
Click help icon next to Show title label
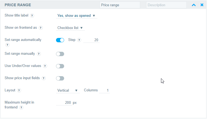(32, 16)
